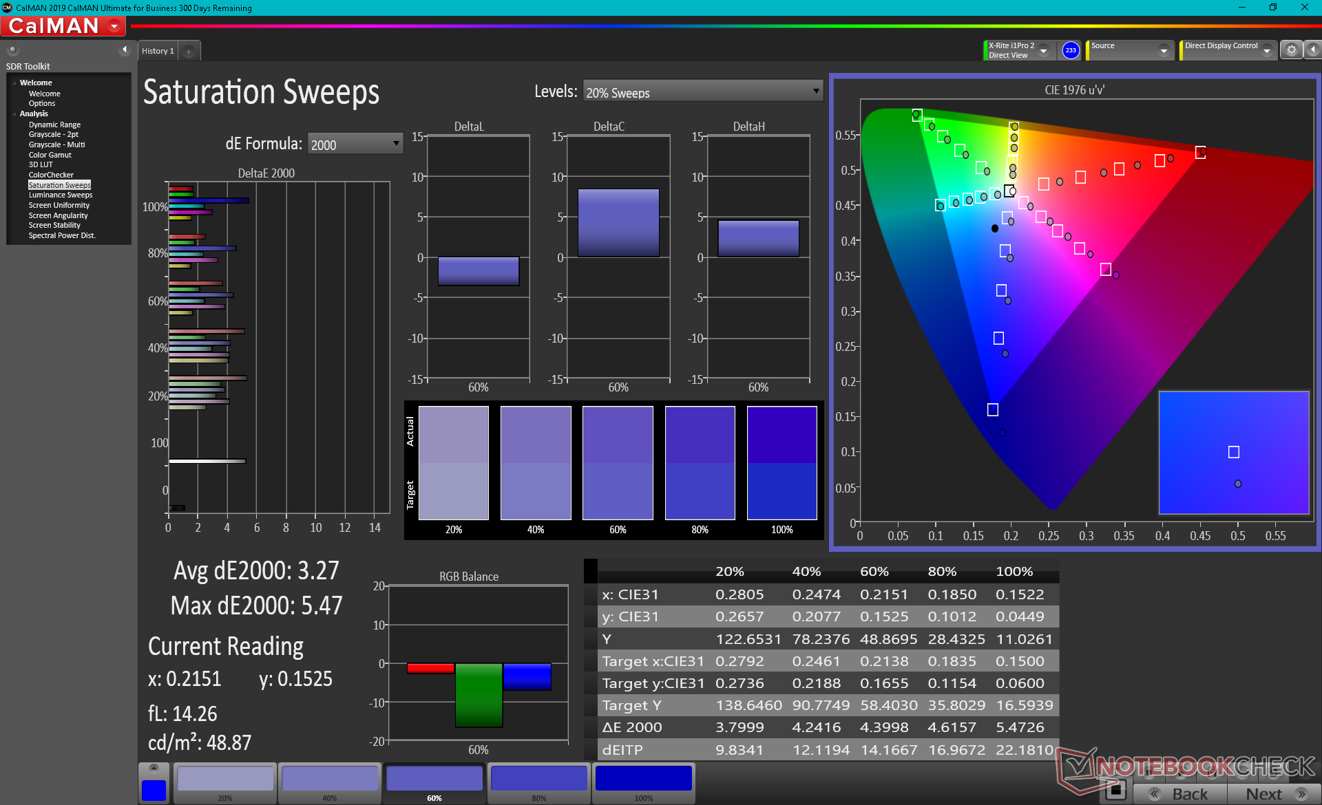Click the round sidebar pin icon
1322x805 pixels.
(12, 50)
